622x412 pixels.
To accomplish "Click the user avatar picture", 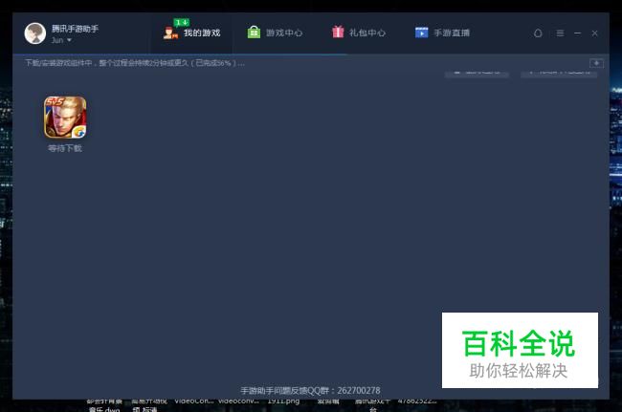I will click(34, 33).
